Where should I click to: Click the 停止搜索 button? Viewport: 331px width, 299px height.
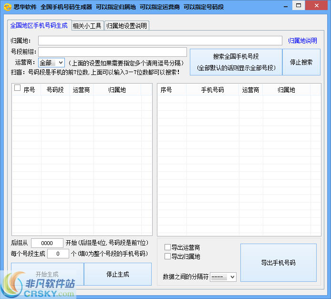pos(301,62)
